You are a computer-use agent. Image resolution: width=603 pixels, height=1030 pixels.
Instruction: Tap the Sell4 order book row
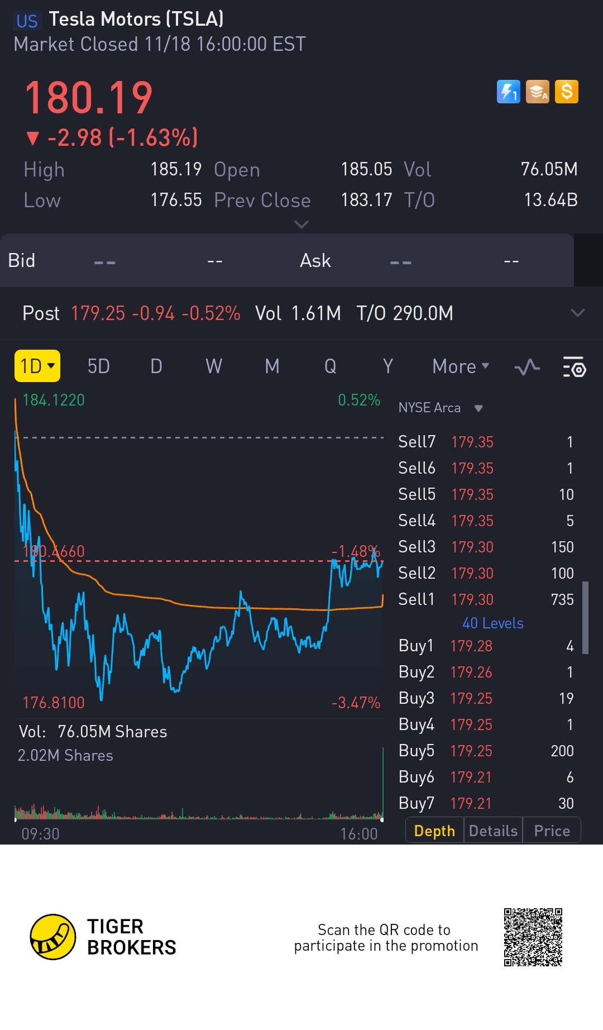[x=486, y=521]
